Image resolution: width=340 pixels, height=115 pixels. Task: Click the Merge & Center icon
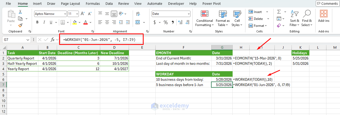point(138,22)
